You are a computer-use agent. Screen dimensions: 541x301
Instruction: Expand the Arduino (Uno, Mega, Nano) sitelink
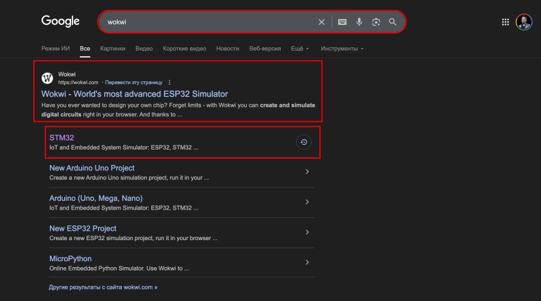(x=307, y=202)
